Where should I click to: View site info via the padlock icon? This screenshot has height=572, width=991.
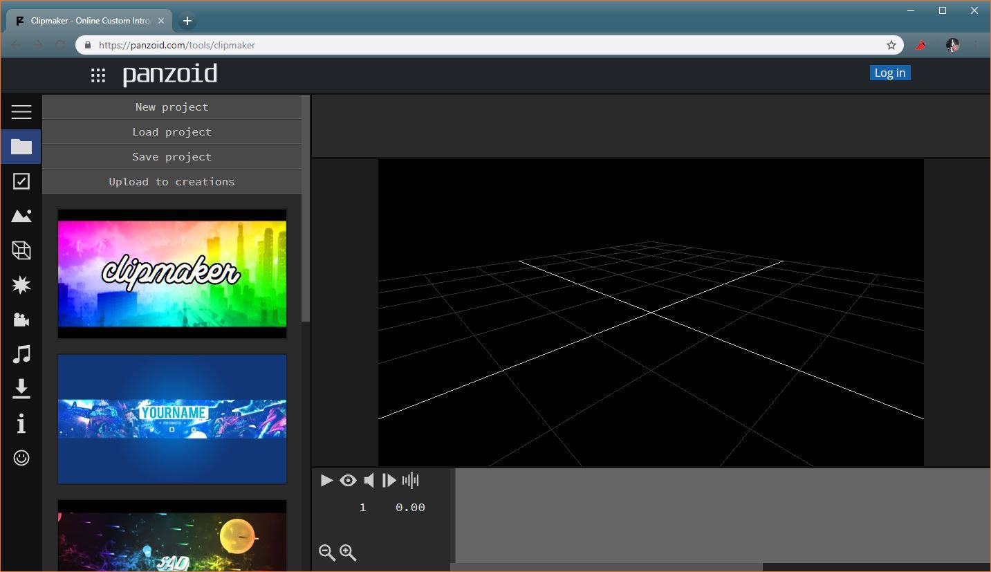coord(88,45)
